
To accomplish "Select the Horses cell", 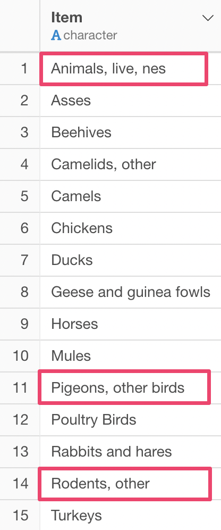I will coord(131,324).
